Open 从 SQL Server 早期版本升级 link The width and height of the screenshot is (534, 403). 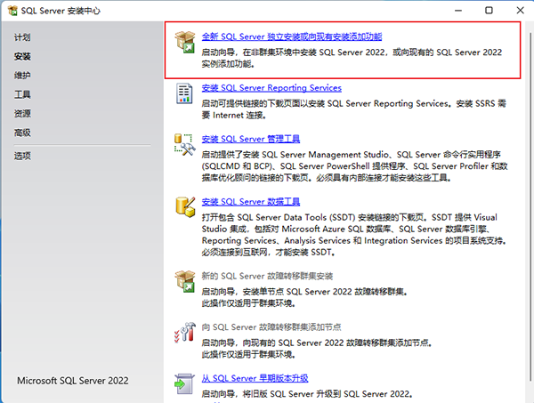tap(255, 378)
